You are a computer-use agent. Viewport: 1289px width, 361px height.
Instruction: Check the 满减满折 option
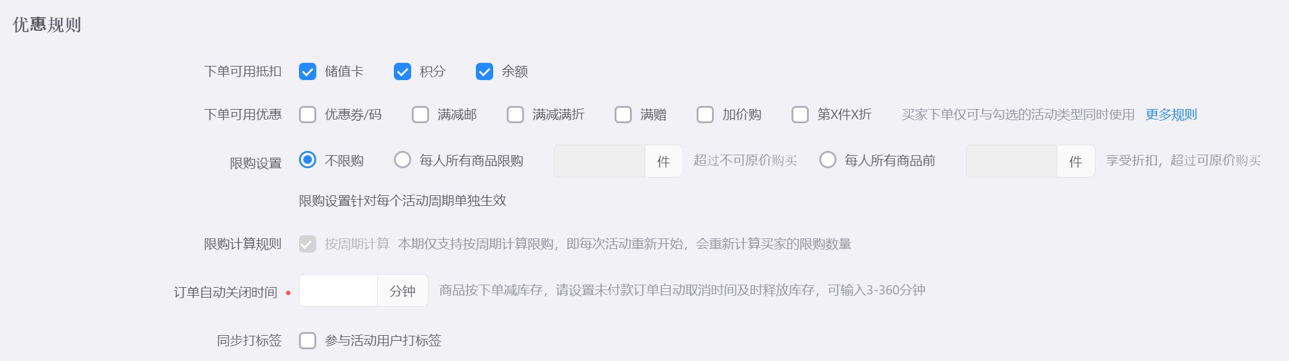click(x=515, y=115)
